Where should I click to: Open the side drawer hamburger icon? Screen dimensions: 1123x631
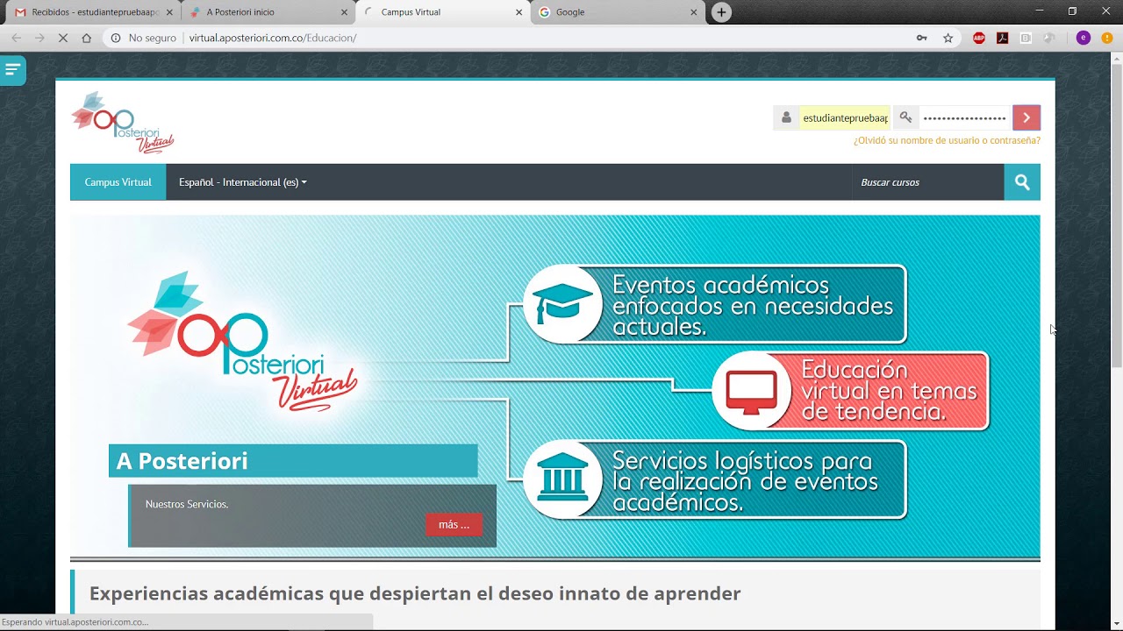click(12, 70)
